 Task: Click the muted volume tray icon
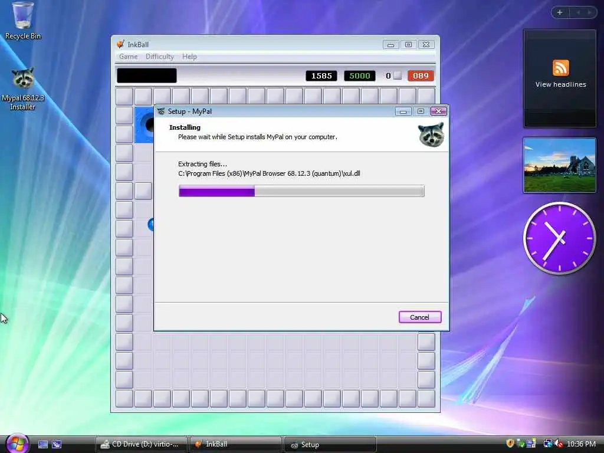[x=559, y=444]
